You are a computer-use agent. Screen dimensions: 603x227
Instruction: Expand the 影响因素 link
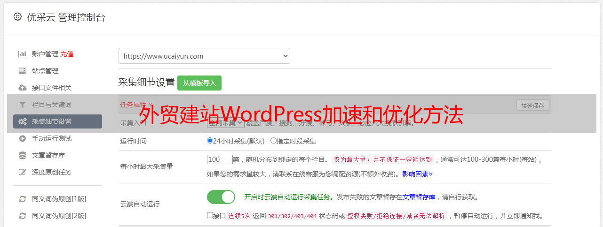click(417, 174)
